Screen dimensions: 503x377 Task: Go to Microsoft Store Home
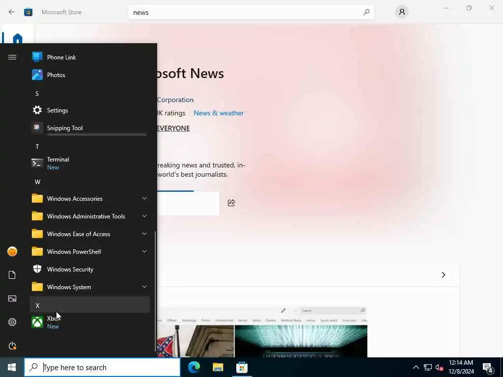click(x=18, y=38)
